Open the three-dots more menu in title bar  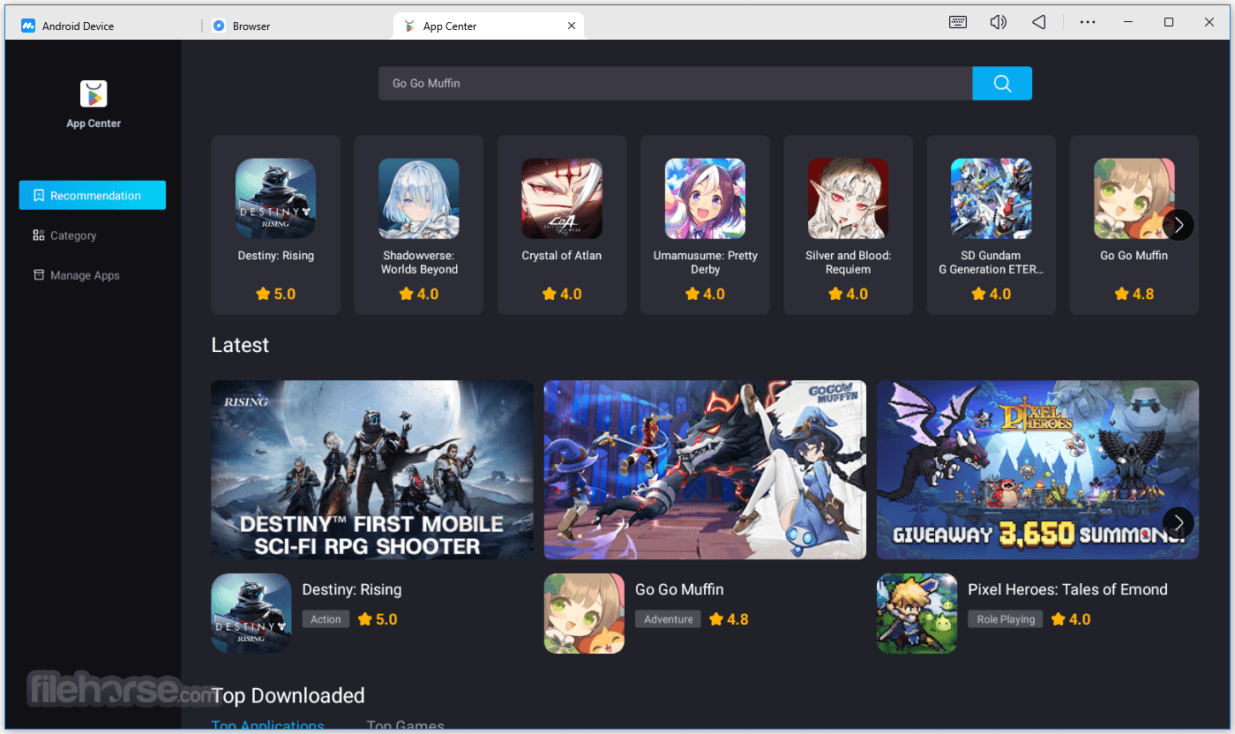[1088, 23]
